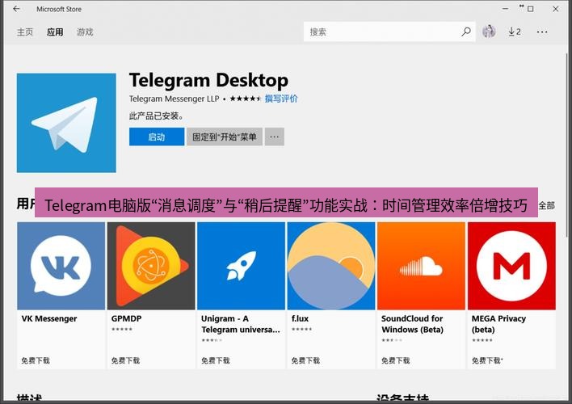Open the Unigram rocket tile icon
Viewport: 572px width, 404px height.
tap(241, 266)
